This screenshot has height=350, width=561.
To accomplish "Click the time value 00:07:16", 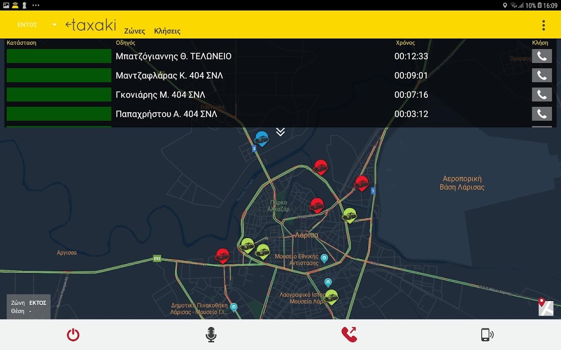I will [x=411, y=94].
